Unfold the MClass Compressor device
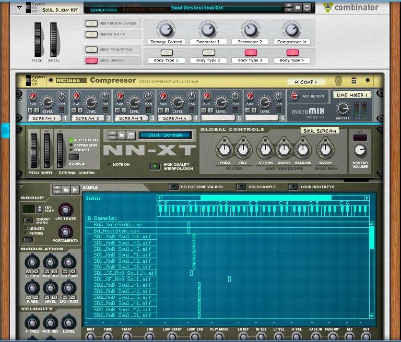The width and height of the screenshot is (401, 342). tap(20, 80)
